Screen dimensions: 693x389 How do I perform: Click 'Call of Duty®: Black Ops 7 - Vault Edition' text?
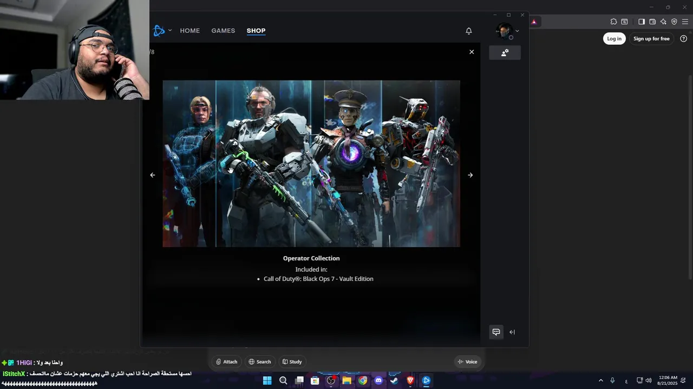[318, 279]
